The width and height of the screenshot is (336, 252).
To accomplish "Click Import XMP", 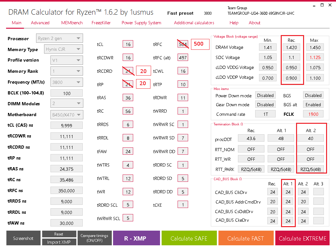I will 59,242.
